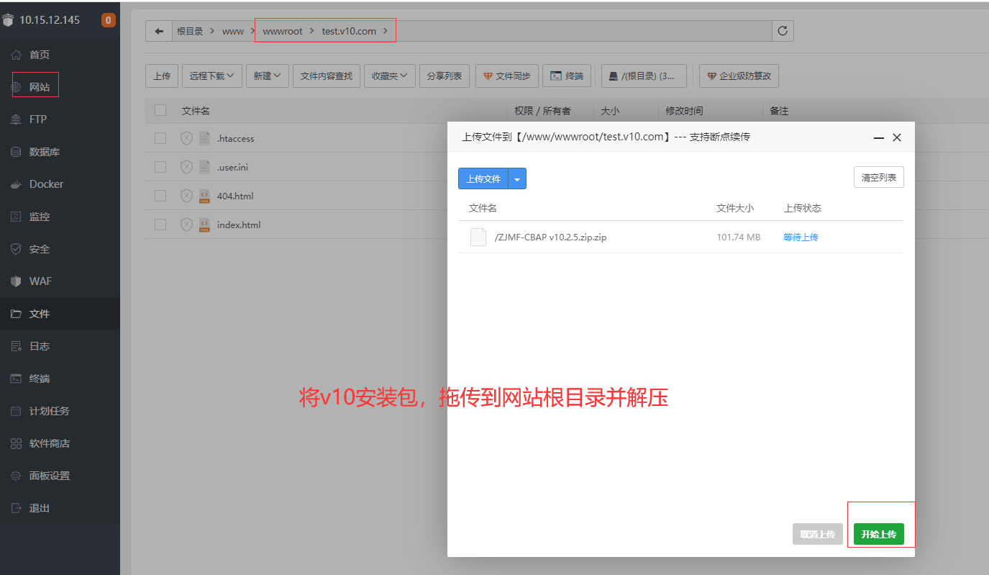
Task: Open the 计划任务 calendar icon in sidebar
Action: [17, 411]
